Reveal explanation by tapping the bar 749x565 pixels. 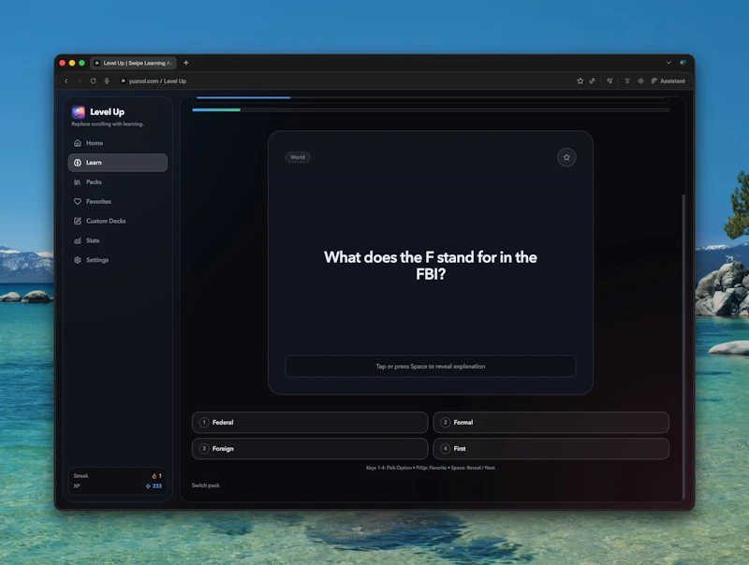coord(431,367)
